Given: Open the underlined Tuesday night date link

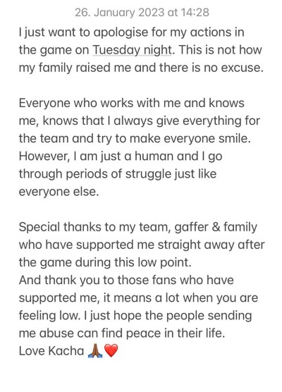Looking at the screenshot, I should coord(133,50).
